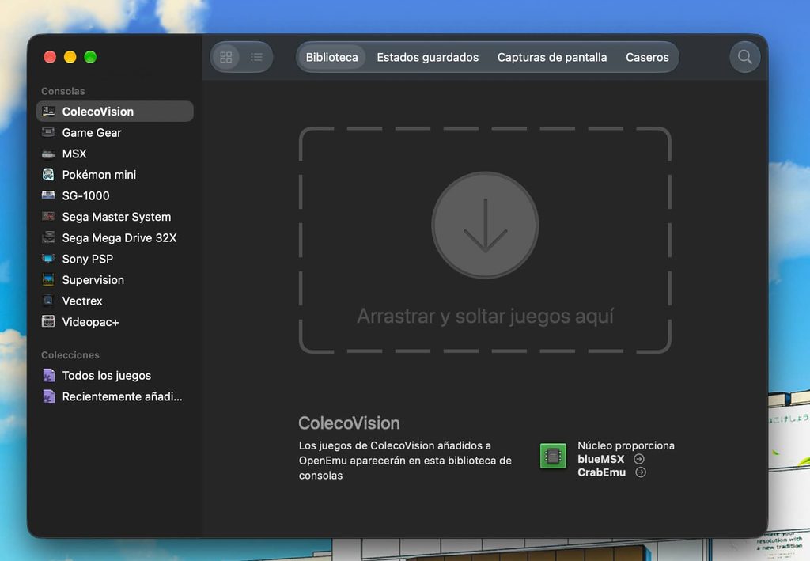Switch to list view
Image resolution: width=810 pixels, height=561 pixels.
[257, 57]
